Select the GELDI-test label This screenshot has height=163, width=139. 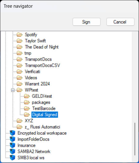click(42, 96)
